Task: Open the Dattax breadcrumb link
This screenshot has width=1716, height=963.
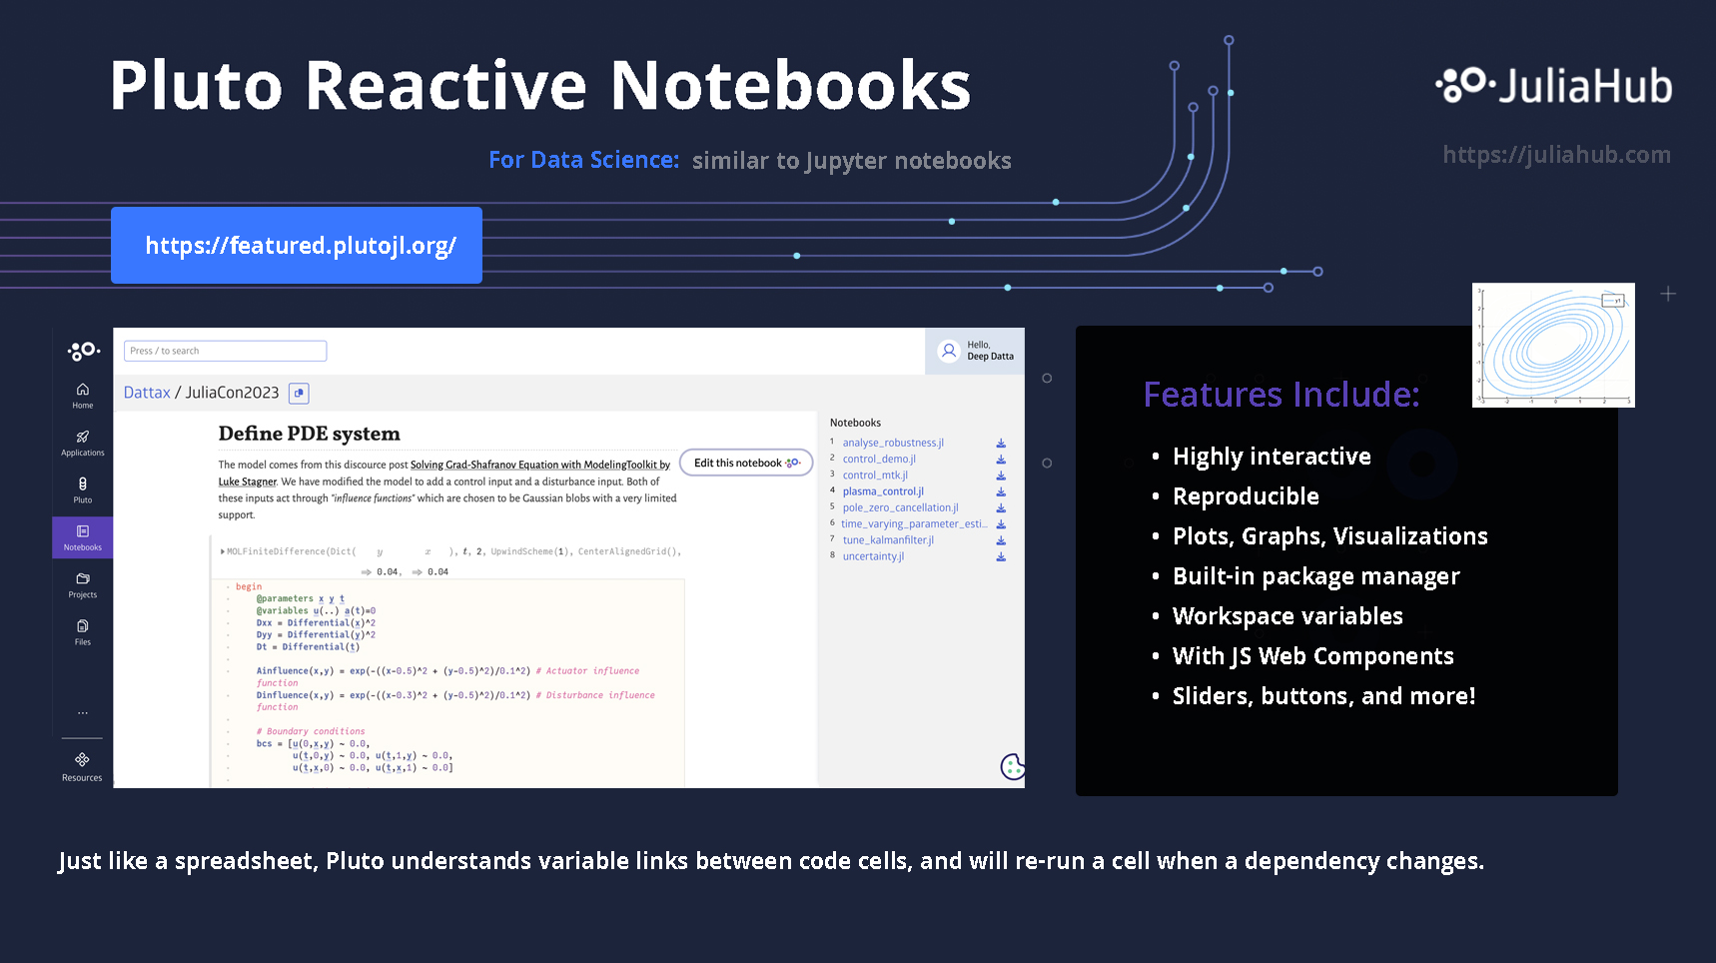Action: pos(147,393)
